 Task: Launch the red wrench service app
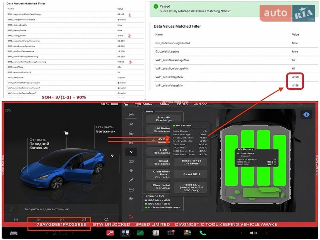click(x=110, y=233)
